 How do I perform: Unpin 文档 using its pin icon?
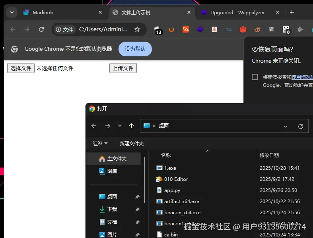137,222
